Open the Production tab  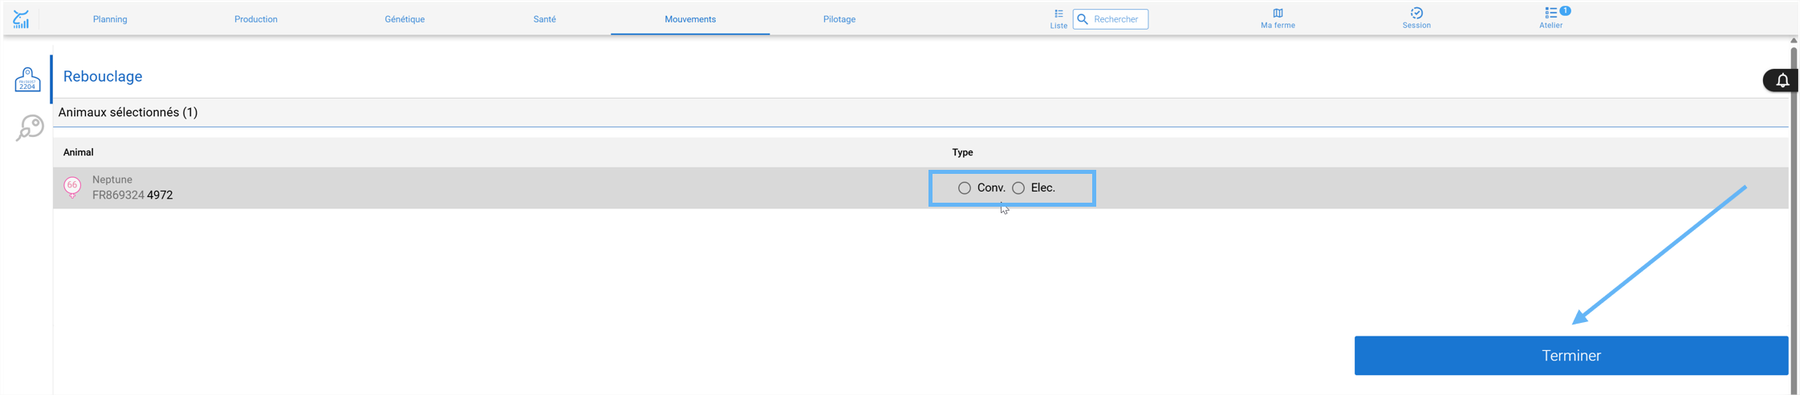click(256, 19)
